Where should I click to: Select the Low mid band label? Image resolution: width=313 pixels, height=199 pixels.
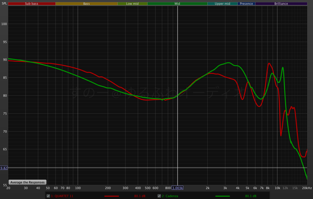133,4
